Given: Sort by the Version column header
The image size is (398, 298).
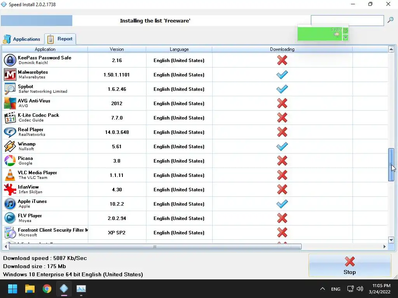Looking at the screenshot, I should coord(117,49).
